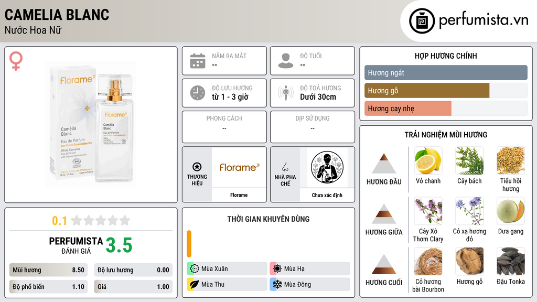This screenshot has height=302, width=537.
Task: Click the orange recommended-time vertical bar
Action: [189, 244]
